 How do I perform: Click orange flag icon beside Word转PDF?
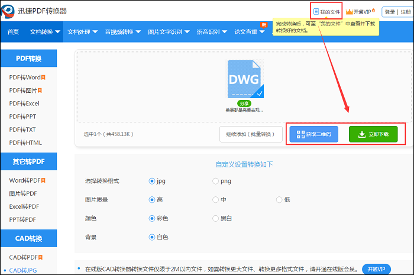click(43, 180)
